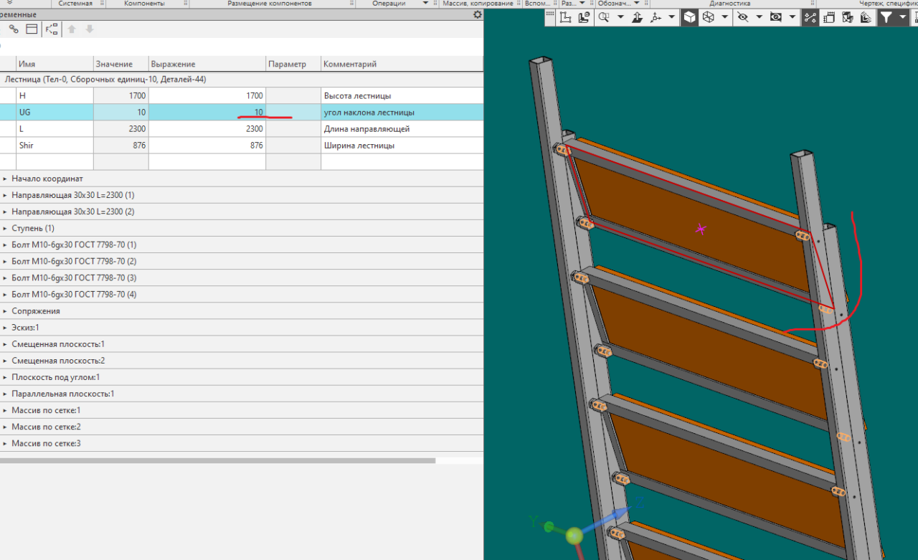This screenshot has width=918, height=560.
Task: Click the horizontal scrollbar of variables panel
Action: tap(218, 461)
